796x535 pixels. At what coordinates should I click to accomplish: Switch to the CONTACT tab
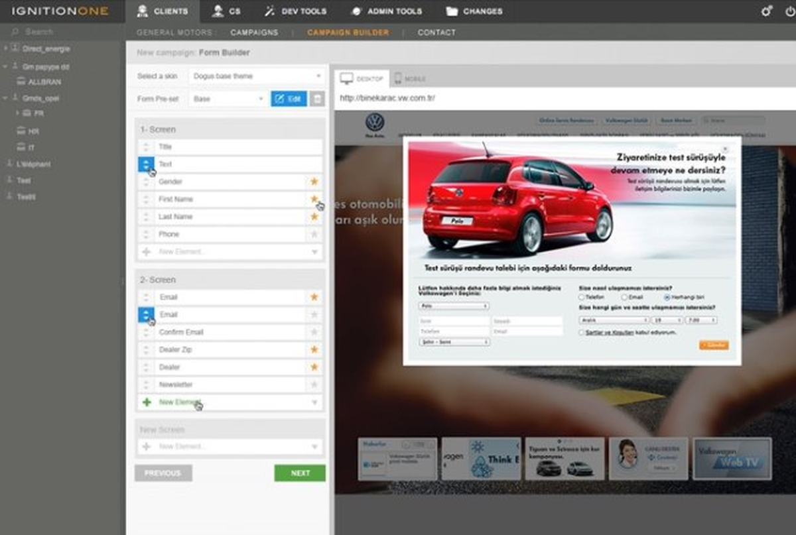point(436,32)
